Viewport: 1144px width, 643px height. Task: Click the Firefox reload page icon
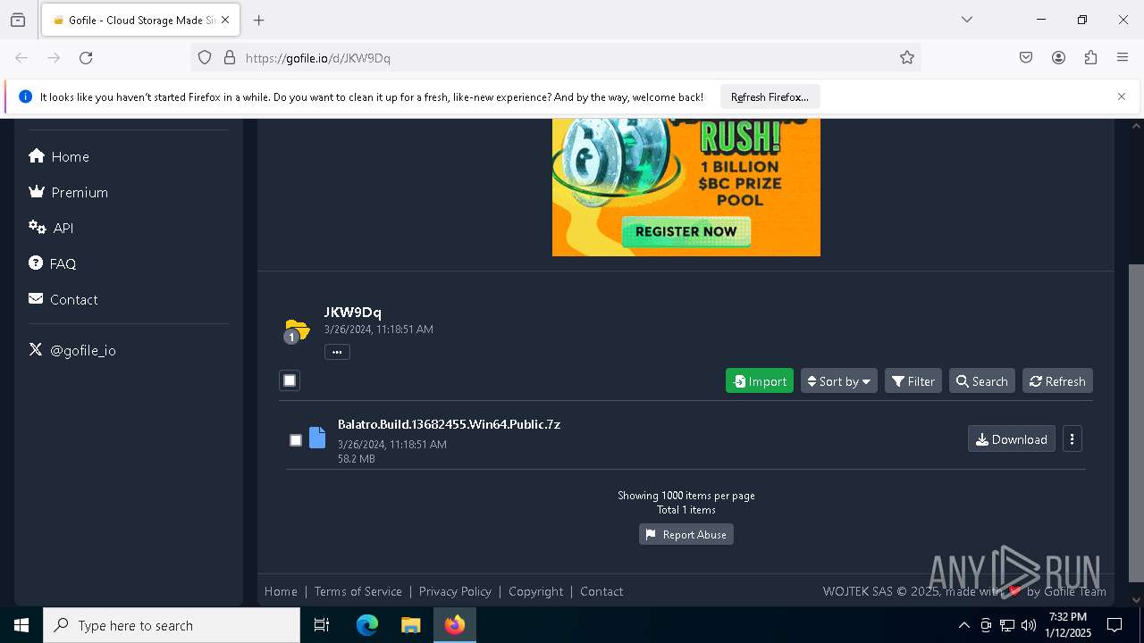(x=86, y=58)
